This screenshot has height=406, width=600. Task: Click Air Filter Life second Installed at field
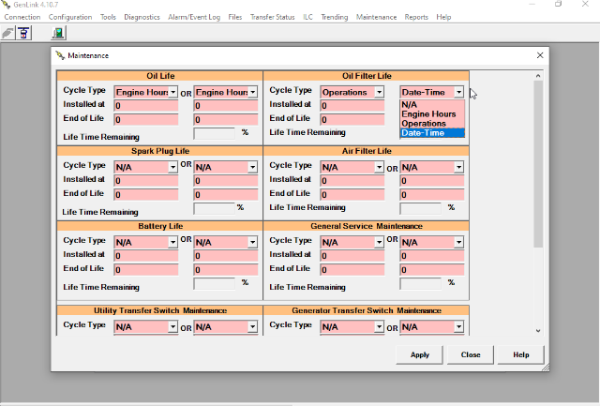(x=432, y=181)
